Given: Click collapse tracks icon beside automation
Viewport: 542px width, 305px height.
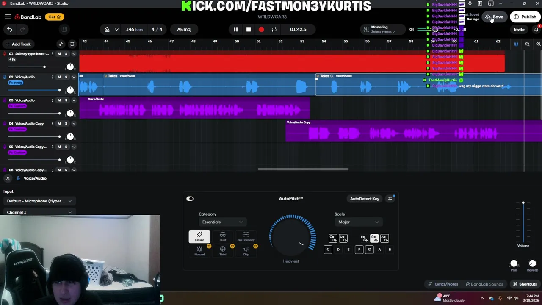Looking at the screenshot, I should 72,44.
